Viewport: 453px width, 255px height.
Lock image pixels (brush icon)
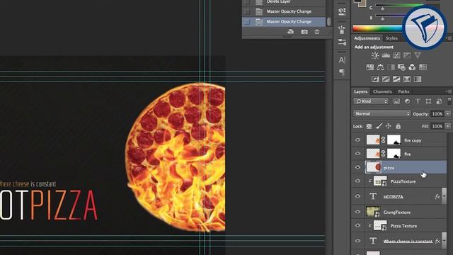click(379, 126)
